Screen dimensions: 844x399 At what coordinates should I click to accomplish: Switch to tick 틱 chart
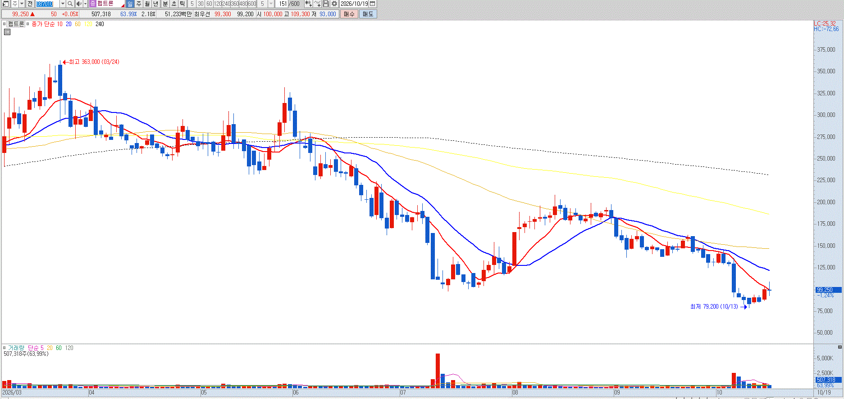pos(182,4)
